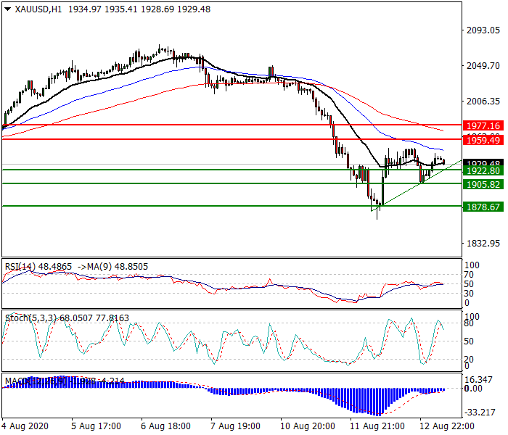Click the 1922.80 green support label
This screenshot has height=435, width=508.
click(x=483, y=170)
